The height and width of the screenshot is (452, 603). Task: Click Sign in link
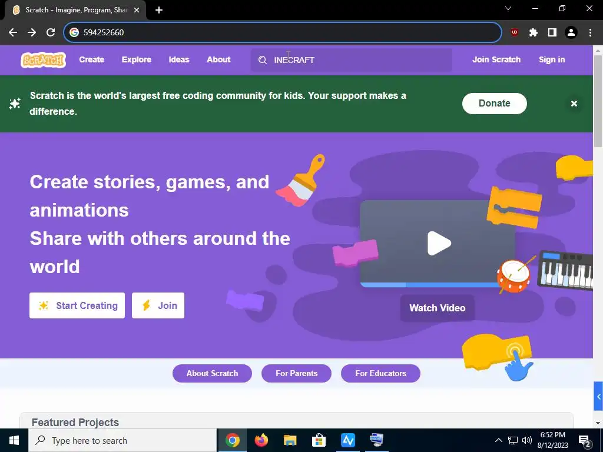coord(552,59)
